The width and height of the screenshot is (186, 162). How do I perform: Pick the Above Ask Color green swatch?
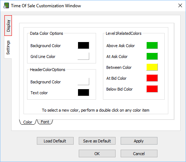(152, 45)
